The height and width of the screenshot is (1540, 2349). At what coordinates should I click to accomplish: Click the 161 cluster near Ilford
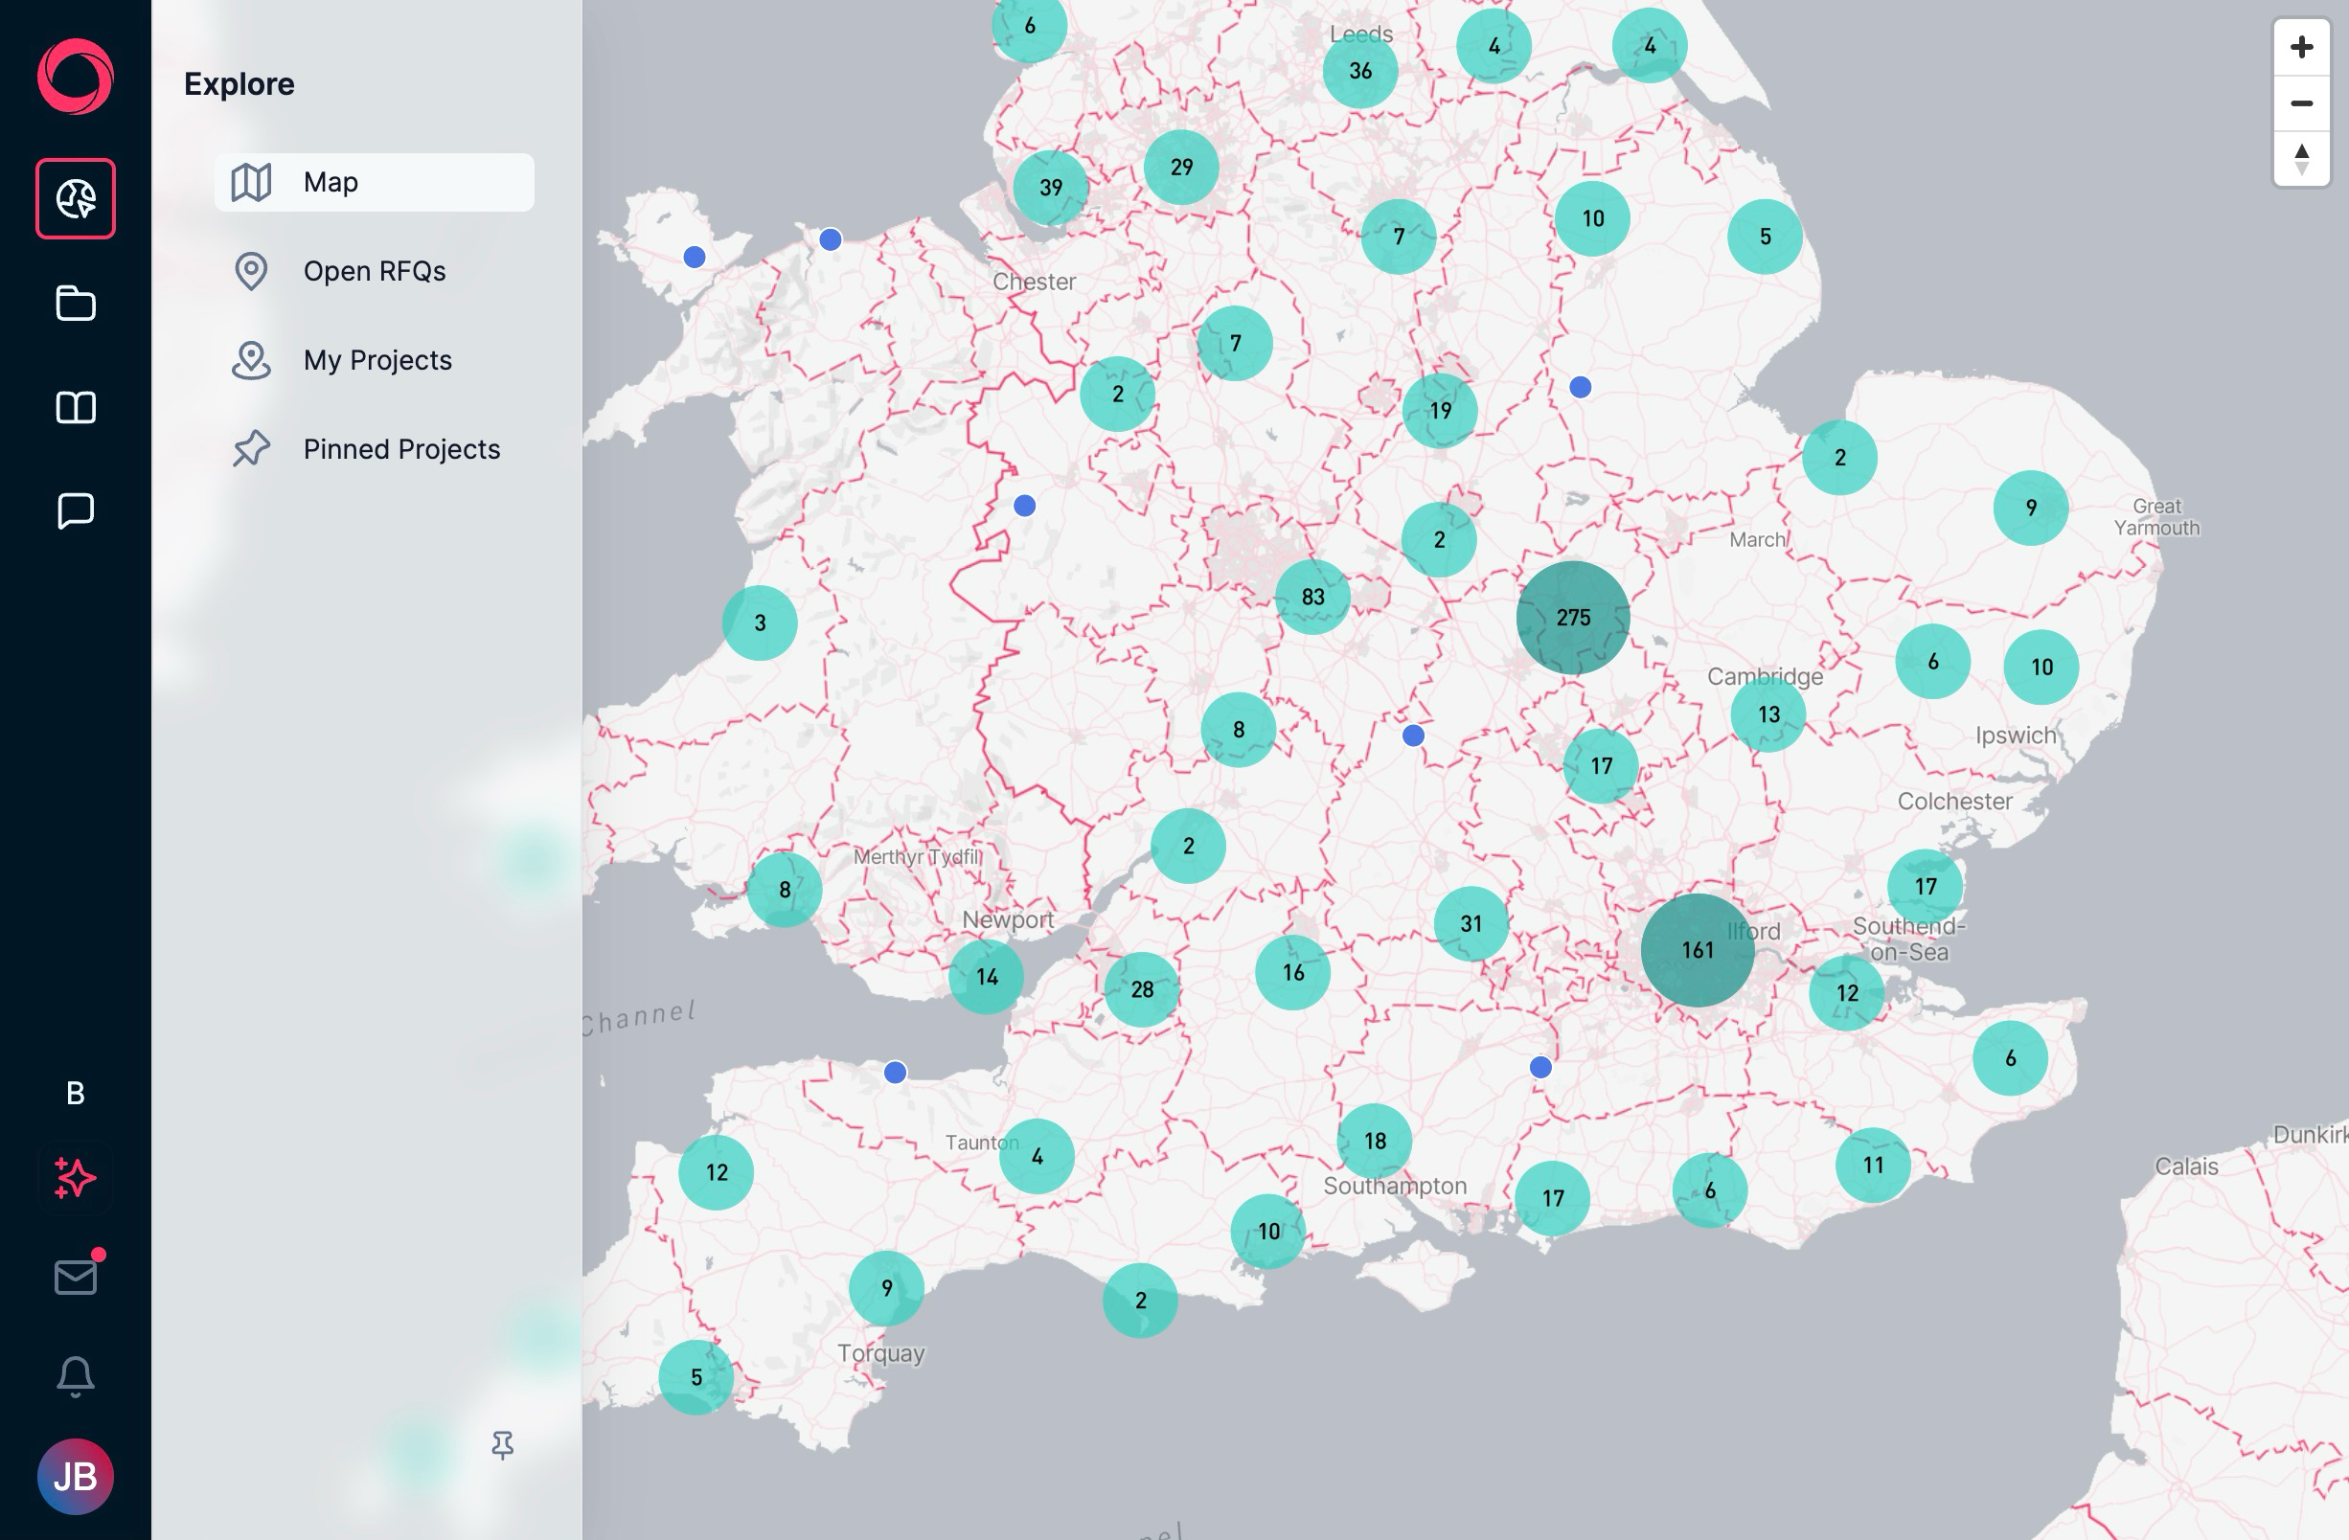[1697, 950]
